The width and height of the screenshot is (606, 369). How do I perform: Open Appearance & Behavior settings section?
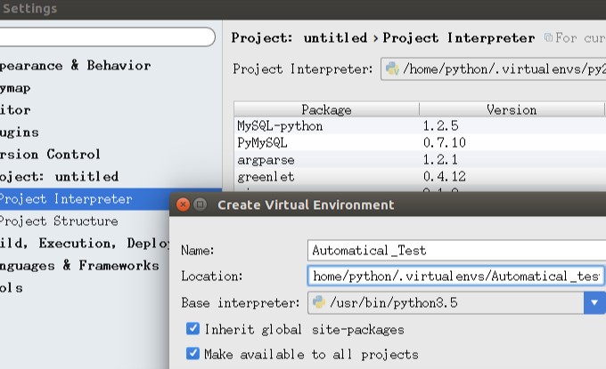click(75, 65)
